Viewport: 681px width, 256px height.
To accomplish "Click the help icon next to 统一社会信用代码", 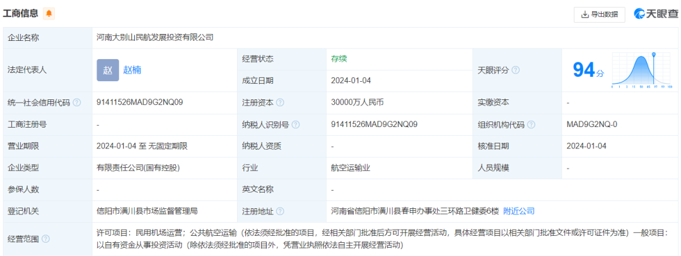I will (77, 103).
